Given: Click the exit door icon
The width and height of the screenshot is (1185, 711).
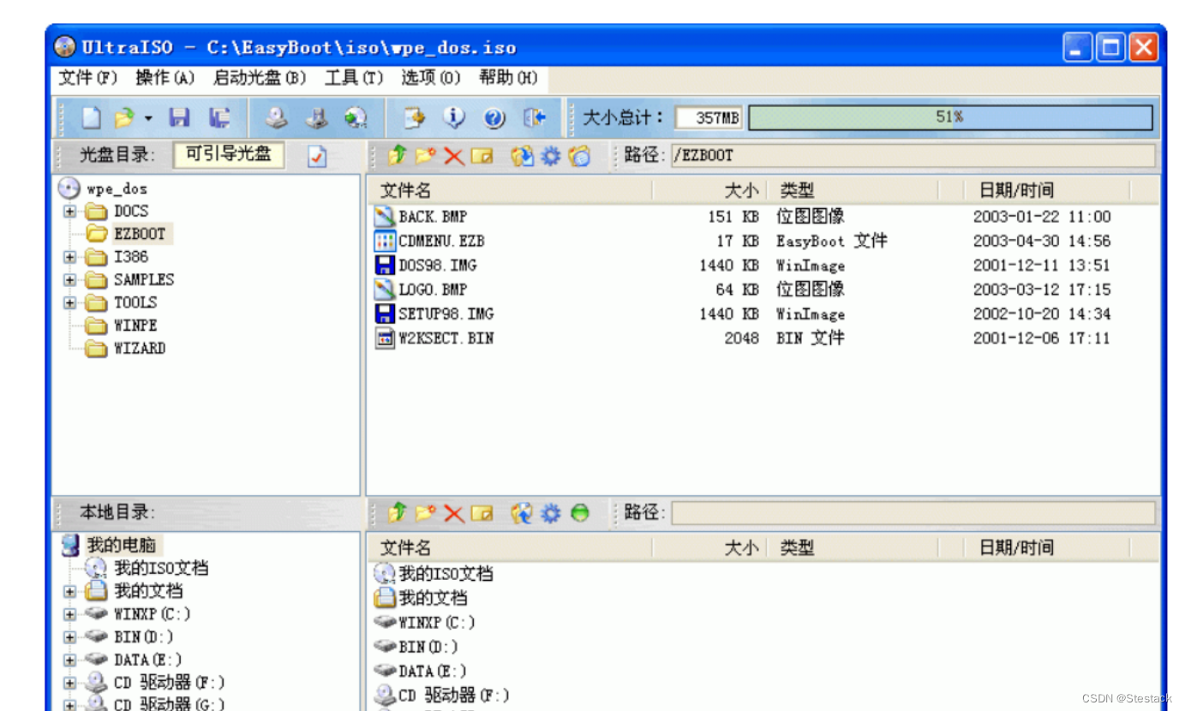Looking at the screenshot, I should tap(535, 118).
